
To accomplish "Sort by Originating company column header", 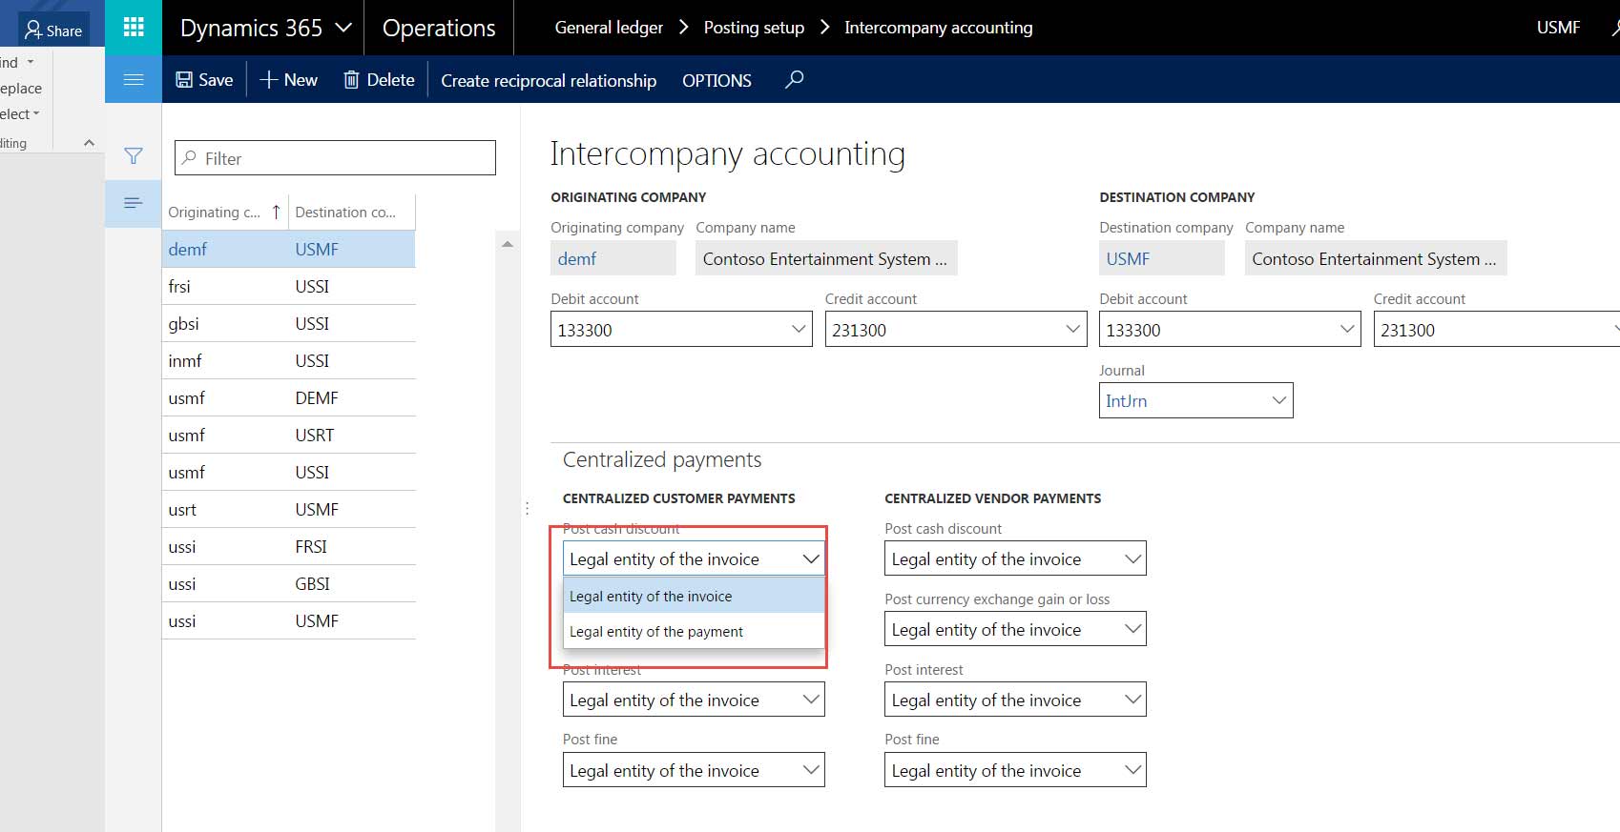I will 215,213.
